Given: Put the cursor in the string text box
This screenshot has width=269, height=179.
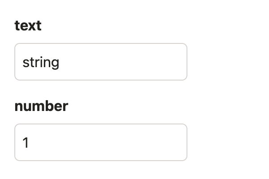Looking at the screenshot, I should [x=100, y=62].
